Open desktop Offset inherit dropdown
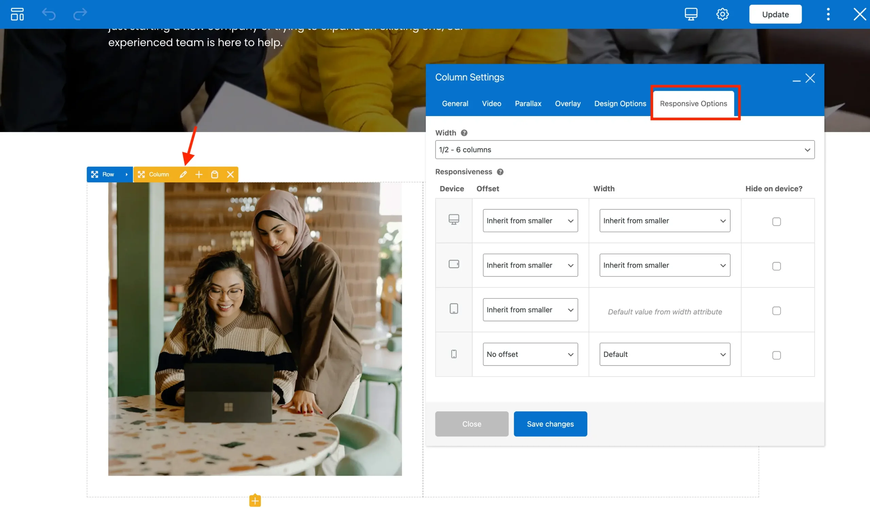This screenshot has width=870, height=512. [530, 220]
